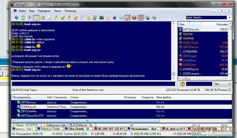Toggle the speed limiter 80 sign icon
Screen dimensions: 237x138
tap(141, 18)
